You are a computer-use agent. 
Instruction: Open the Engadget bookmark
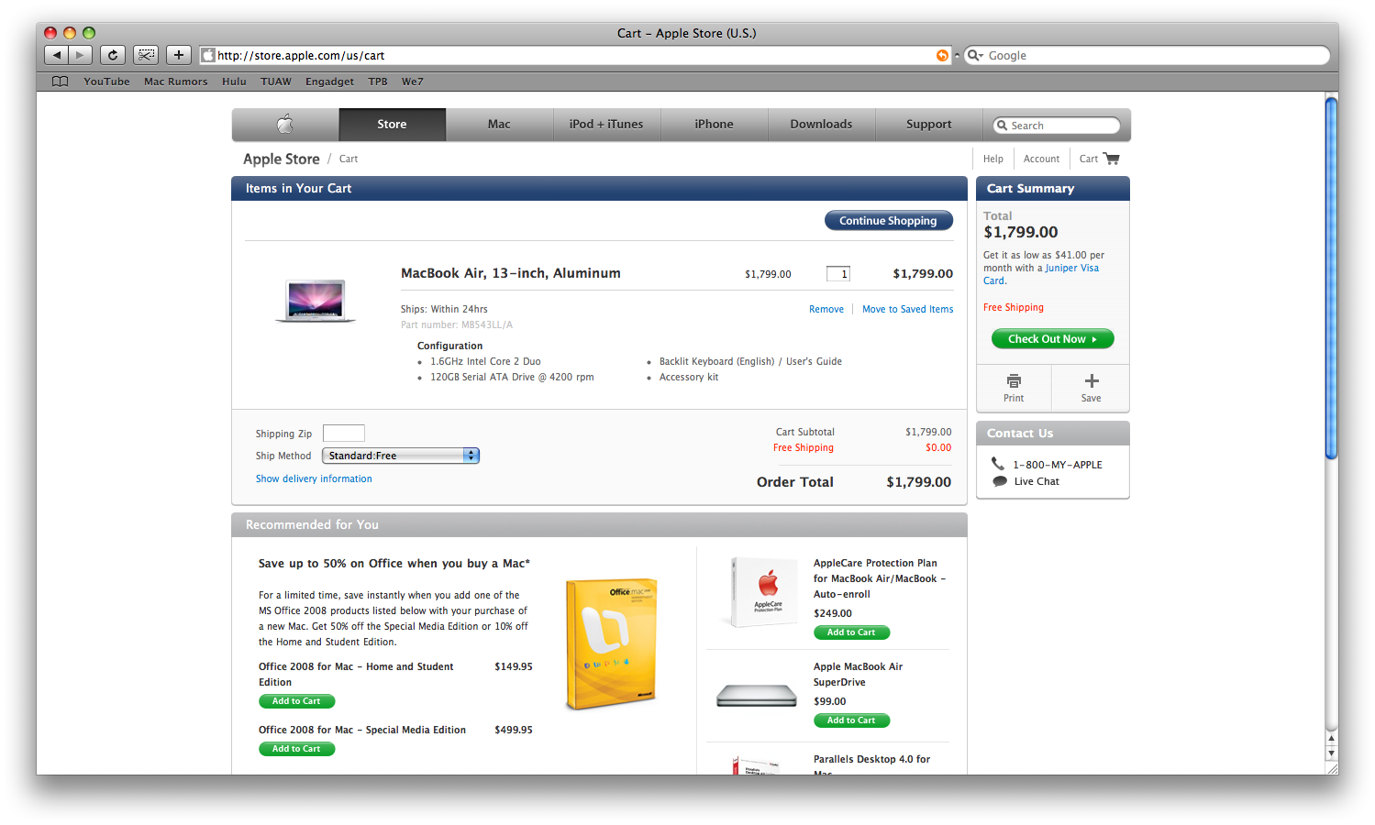tap(329, 82)
